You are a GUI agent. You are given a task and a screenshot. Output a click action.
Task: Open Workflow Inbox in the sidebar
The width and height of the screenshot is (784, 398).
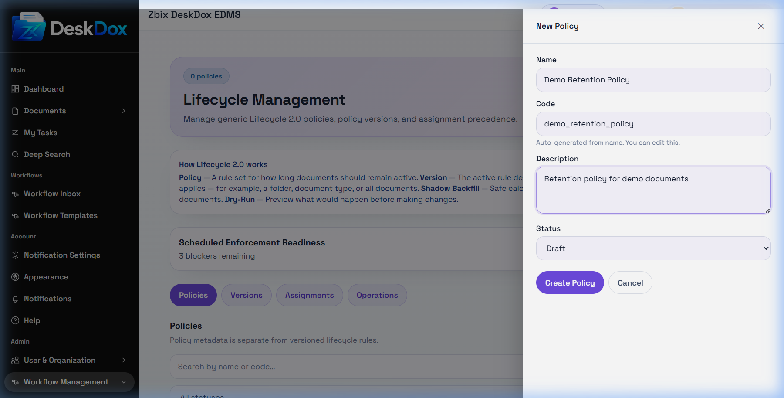pyautogui.click(x=52, y=194)
